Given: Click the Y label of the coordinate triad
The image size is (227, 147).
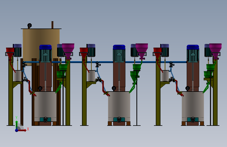Looking at the screenshot, I should pyautogui.click(x=16, y=118).
